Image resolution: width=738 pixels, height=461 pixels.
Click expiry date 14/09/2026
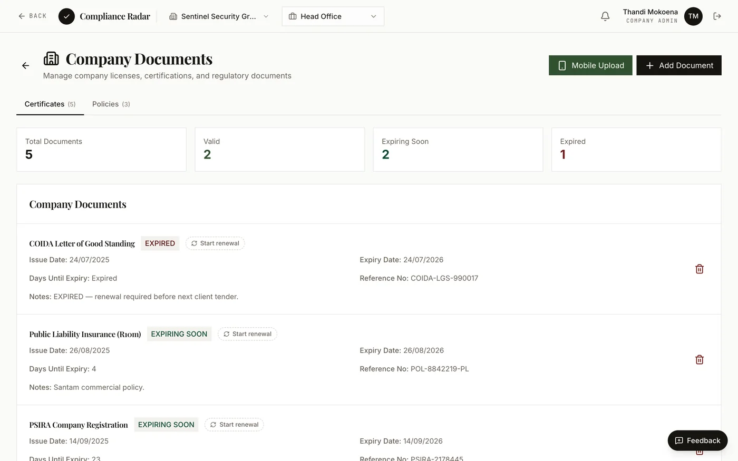(x=423, y=441)
